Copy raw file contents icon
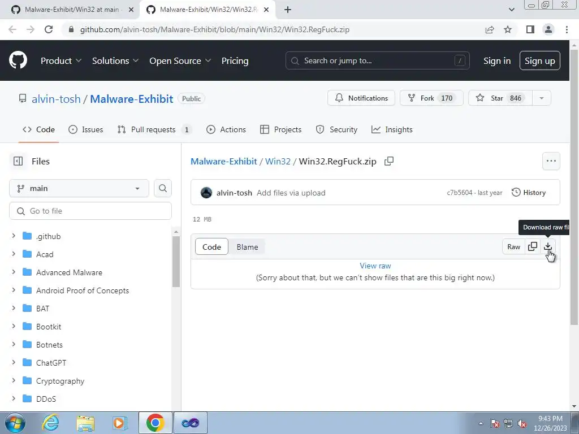The height and width of the screenshot is (434, 579). [533, 246]
